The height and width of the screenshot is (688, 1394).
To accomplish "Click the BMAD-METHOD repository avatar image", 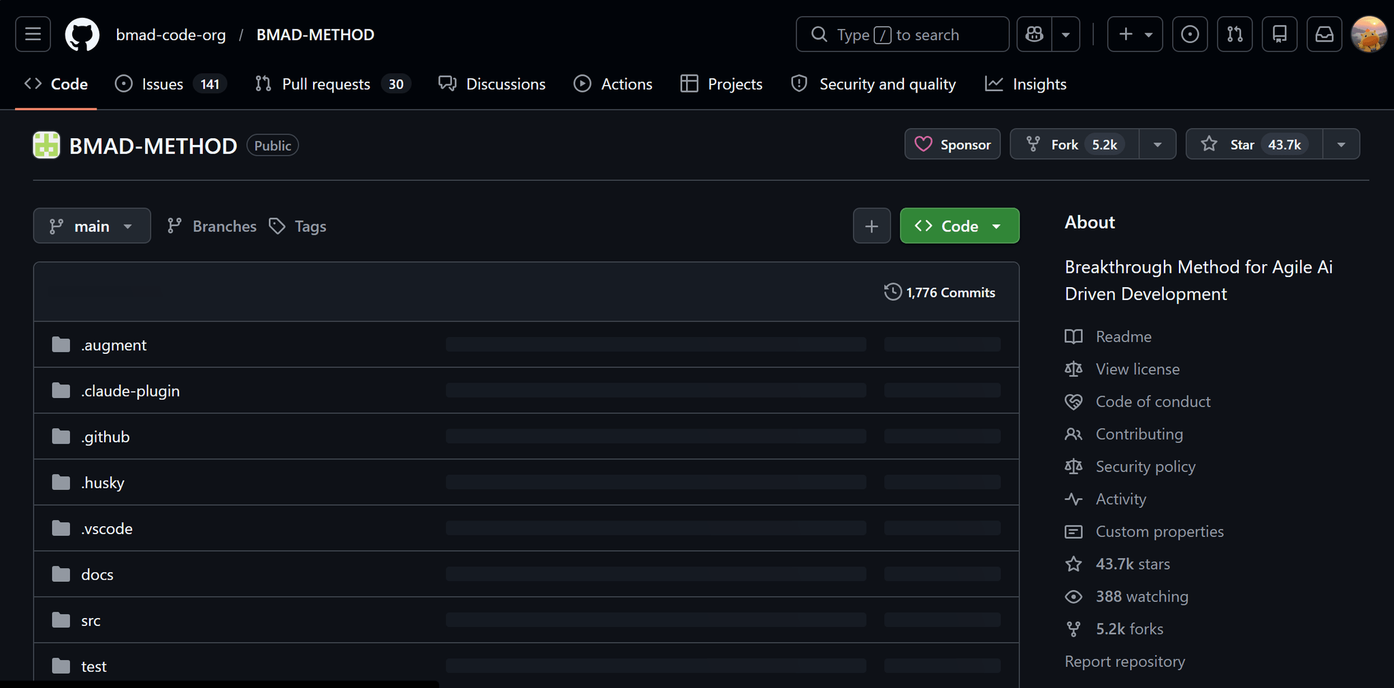I will tap(46, 145).
